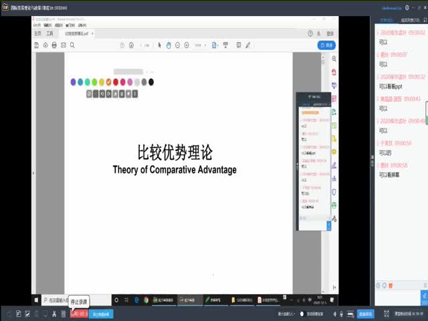This screenshot has width=428, height=321.
Task: Toggle the white switch in bottom bar
Action: coord(302,314)
